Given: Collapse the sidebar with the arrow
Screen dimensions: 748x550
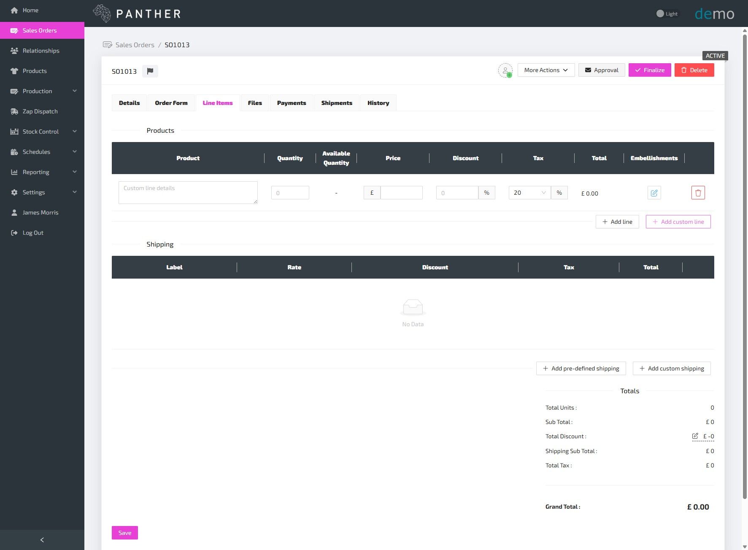Looking at the screenshot, I should click(x=42, y=540).
